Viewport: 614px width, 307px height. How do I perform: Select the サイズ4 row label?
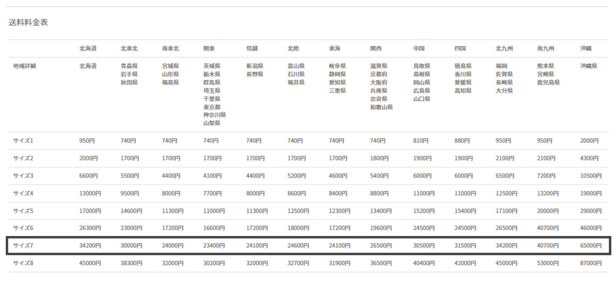(x=23, y=193)
